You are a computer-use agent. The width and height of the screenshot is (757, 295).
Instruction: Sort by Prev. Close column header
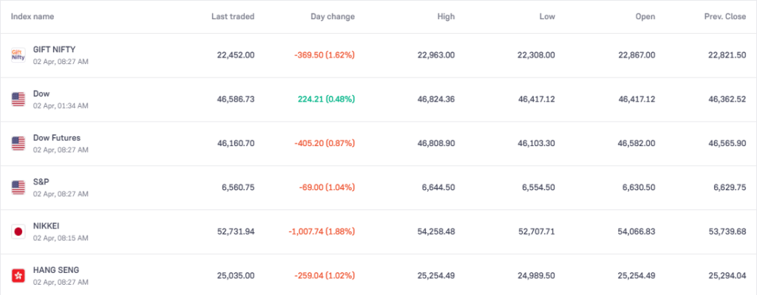point(724,16)
